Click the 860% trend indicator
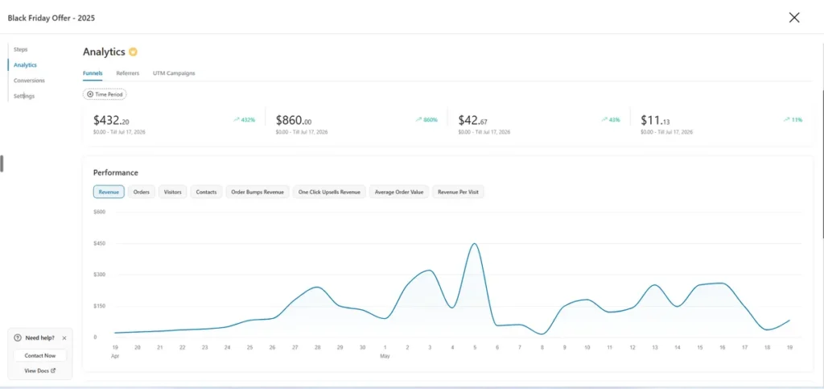824x389 pixels. (x=426, y=120)
